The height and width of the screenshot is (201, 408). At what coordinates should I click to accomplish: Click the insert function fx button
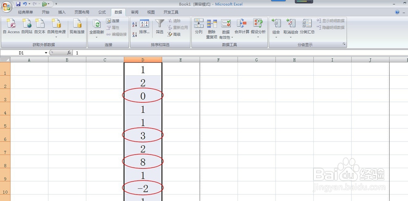click(x=69, y=52)
